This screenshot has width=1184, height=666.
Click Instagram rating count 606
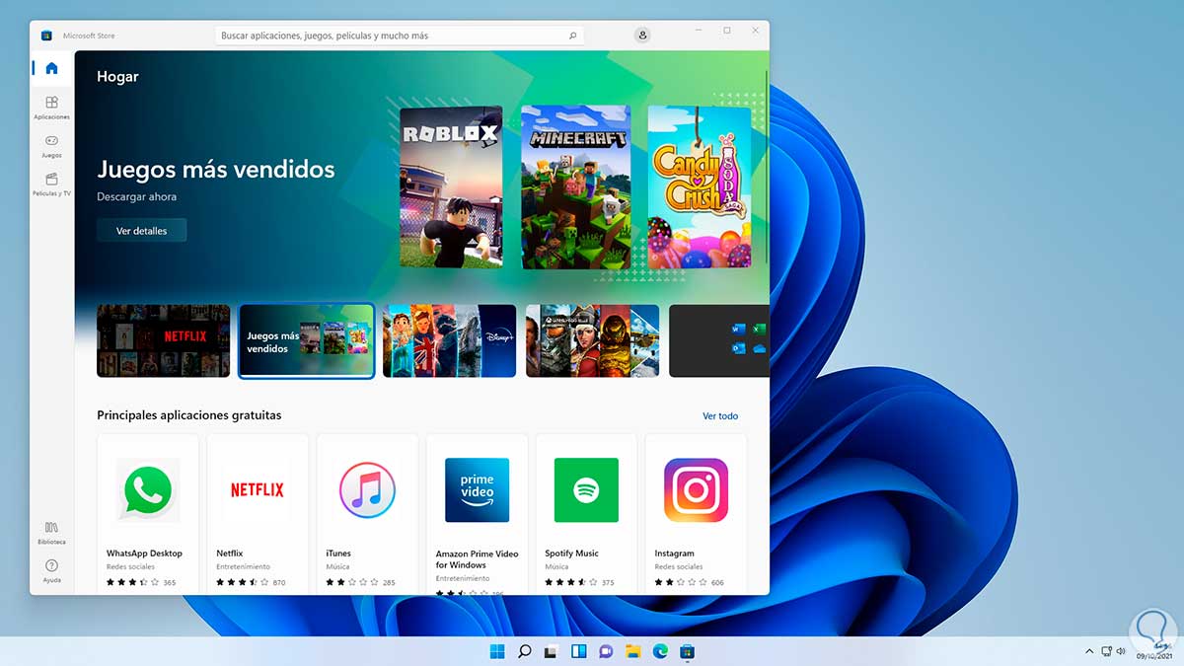tap(717, 583)
